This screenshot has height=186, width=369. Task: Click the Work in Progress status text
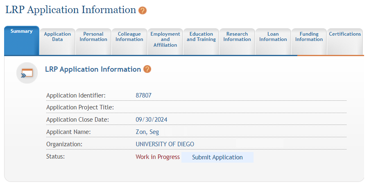coord(158,157)
